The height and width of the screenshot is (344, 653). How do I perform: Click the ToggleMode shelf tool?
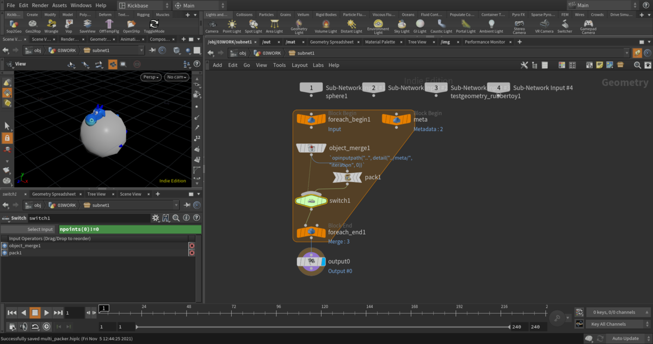(x=154, y=26)
